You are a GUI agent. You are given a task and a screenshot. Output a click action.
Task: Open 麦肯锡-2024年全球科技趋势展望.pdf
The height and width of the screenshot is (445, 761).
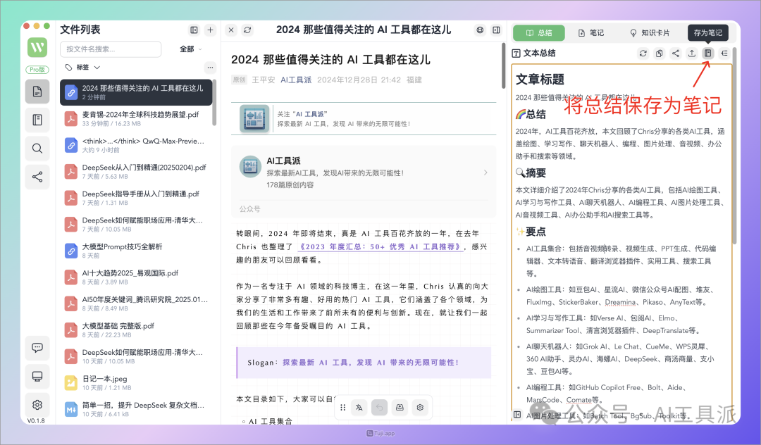click(136, 119)
